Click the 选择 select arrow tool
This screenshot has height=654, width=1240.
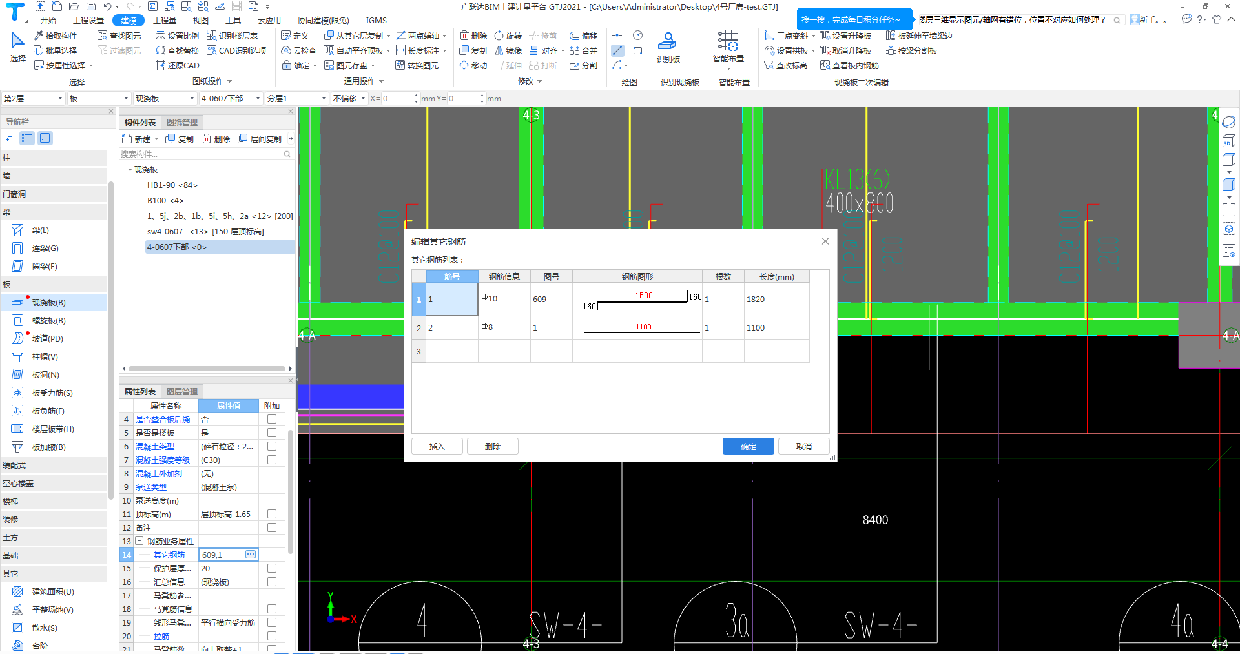pos(17,48)
